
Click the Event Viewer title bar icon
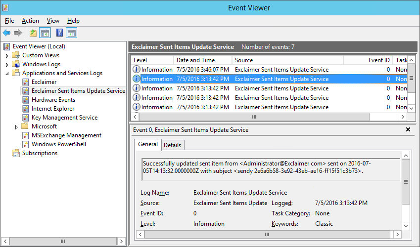click(5, 7)
